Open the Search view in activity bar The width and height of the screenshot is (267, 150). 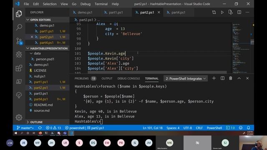pos(19,27)
